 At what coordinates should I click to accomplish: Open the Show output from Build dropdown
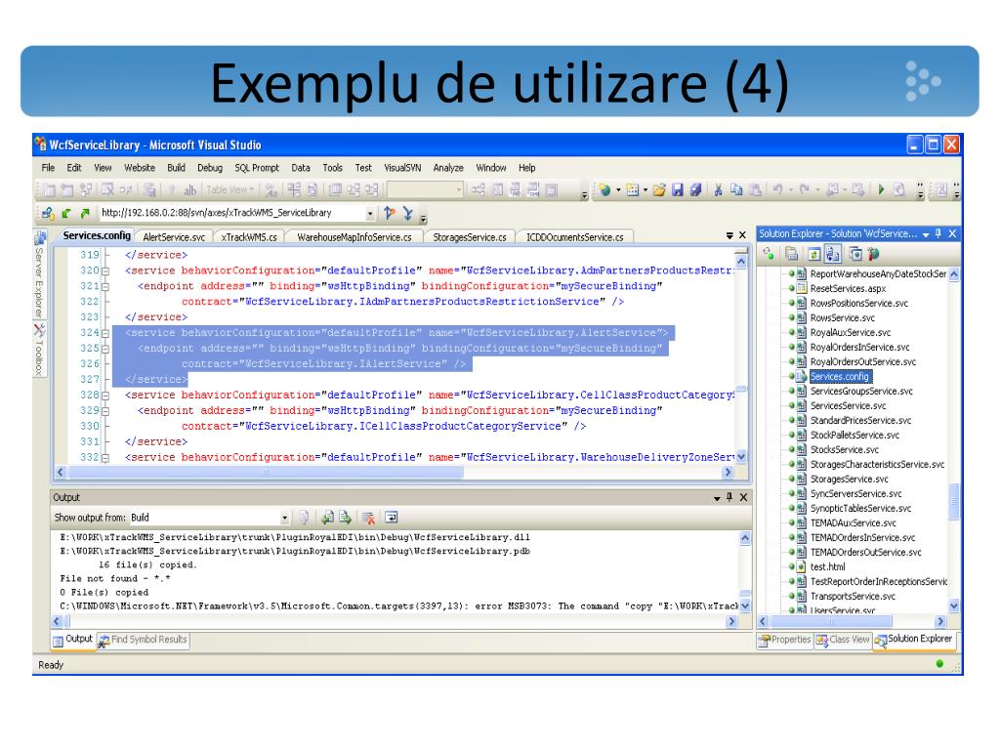click(284, 518)
